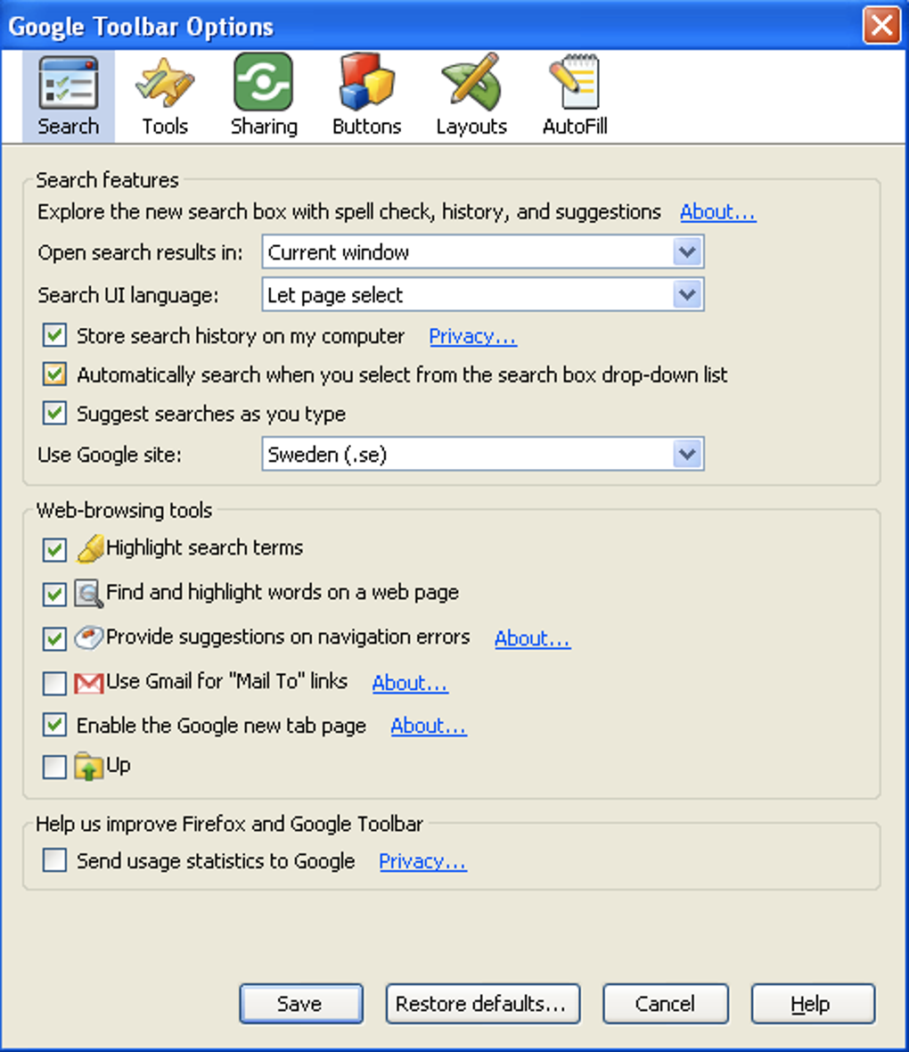Click the 'Explore the new search box' text
This screenshot has width=909, height=1052.
(348, 212)
